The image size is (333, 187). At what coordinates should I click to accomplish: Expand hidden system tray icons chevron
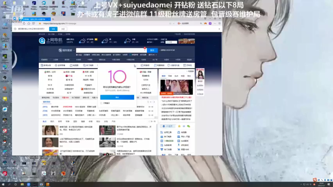[x=301, y=185]
